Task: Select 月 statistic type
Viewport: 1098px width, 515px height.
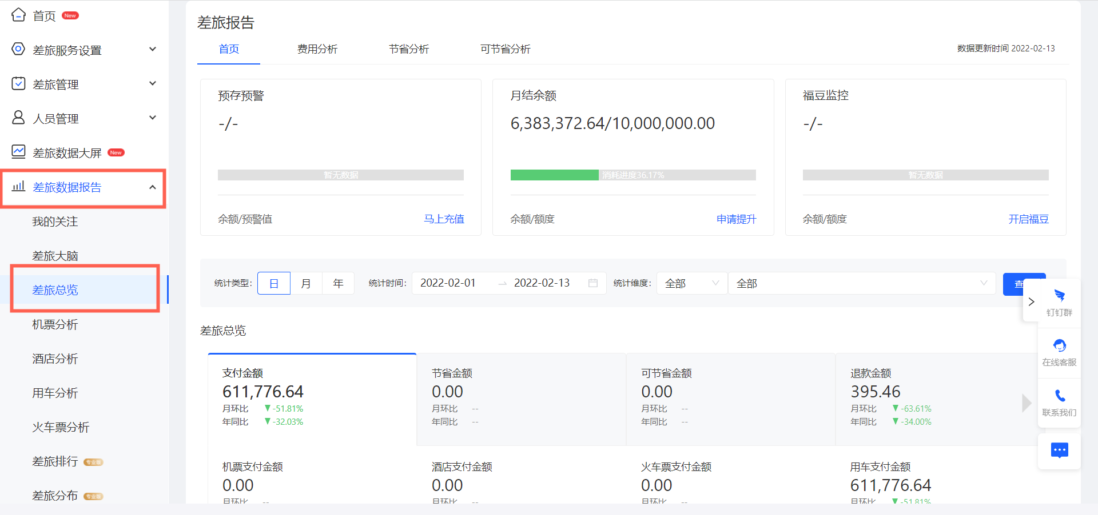Action: 307,283
